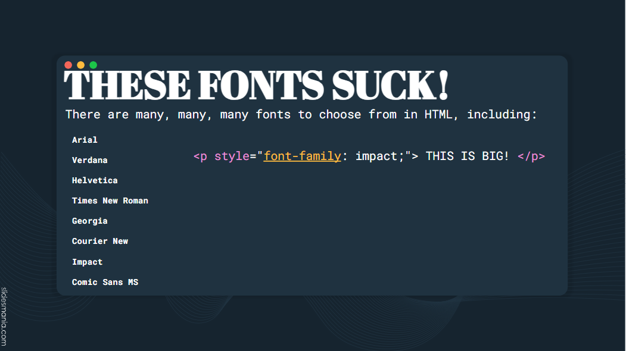
Task: Click the red circle window dot
Action: (68, 65)
